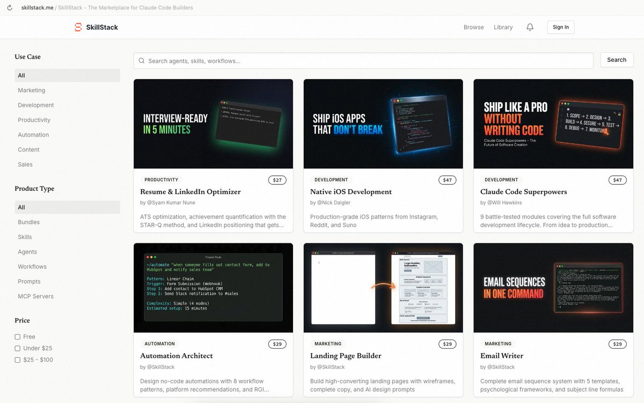Open the Claude Code Superpowers title

pos(524,192)
